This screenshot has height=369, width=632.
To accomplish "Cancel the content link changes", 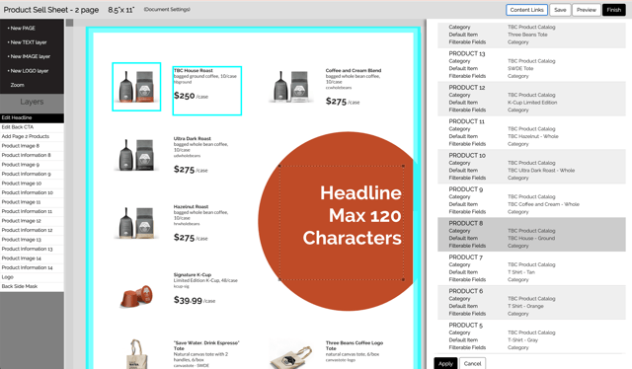I will coord(472,363).
